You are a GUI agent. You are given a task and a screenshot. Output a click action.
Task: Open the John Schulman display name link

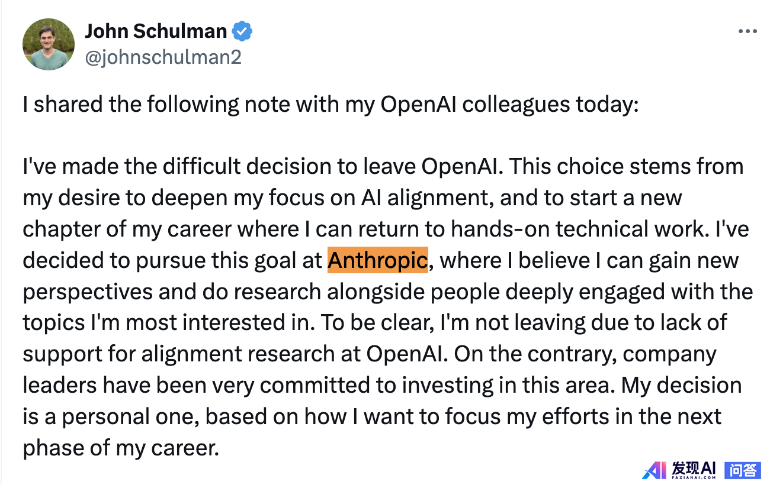pyautogui.click(x=156, y=31)
